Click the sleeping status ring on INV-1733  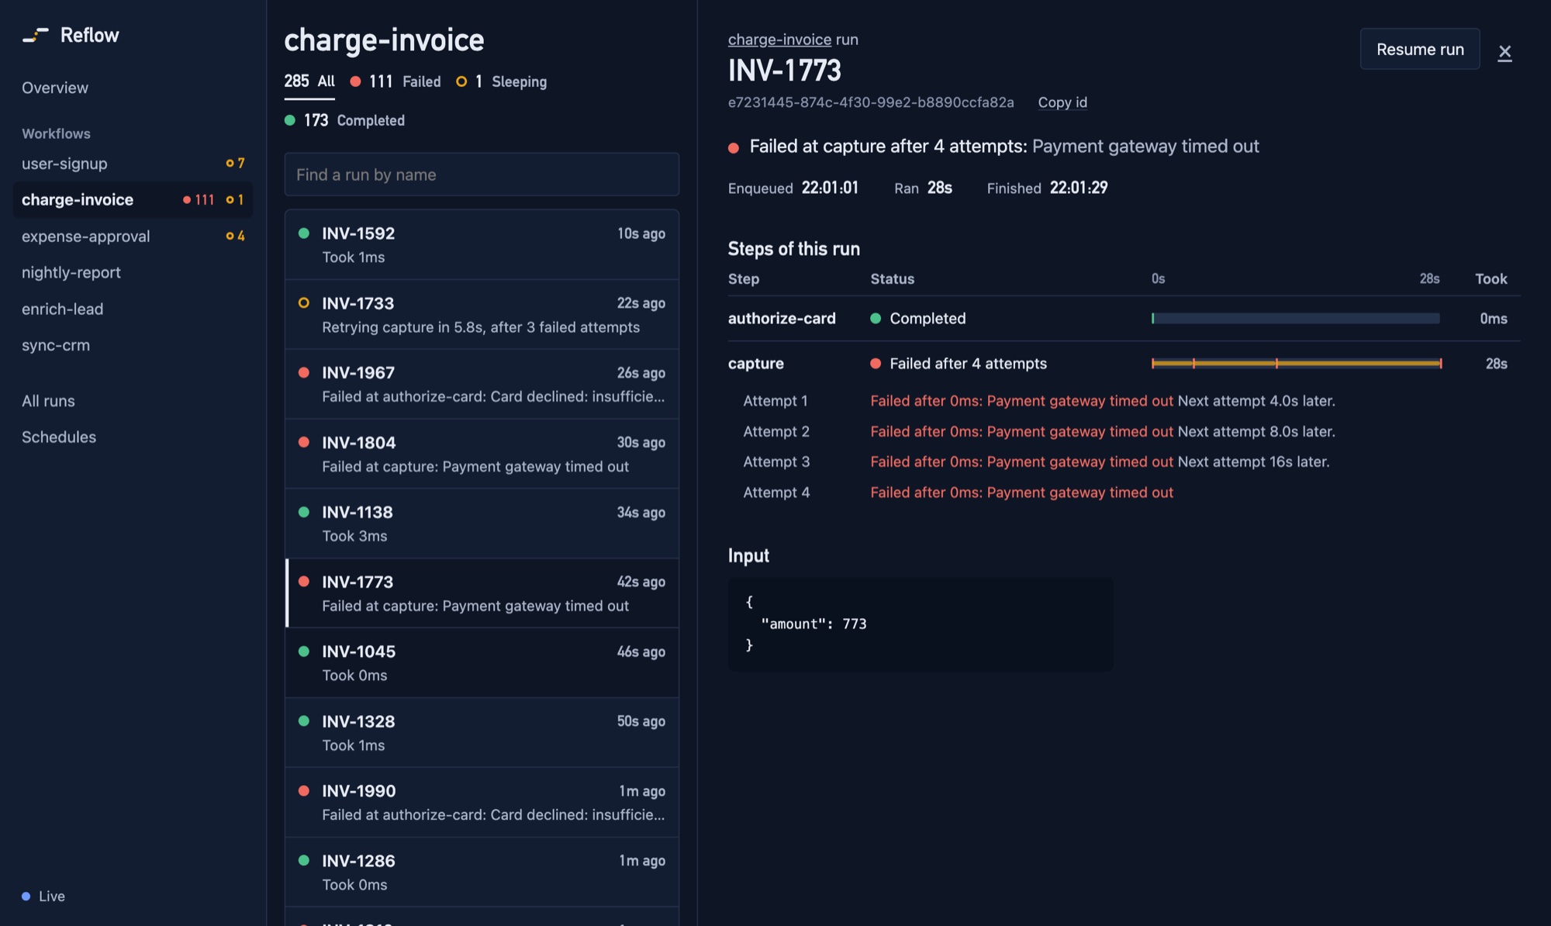(x=304, y=303)
